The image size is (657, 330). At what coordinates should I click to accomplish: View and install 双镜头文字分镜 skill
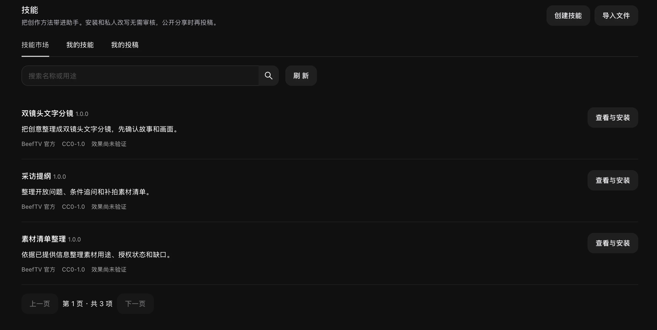tap(612, 118)
